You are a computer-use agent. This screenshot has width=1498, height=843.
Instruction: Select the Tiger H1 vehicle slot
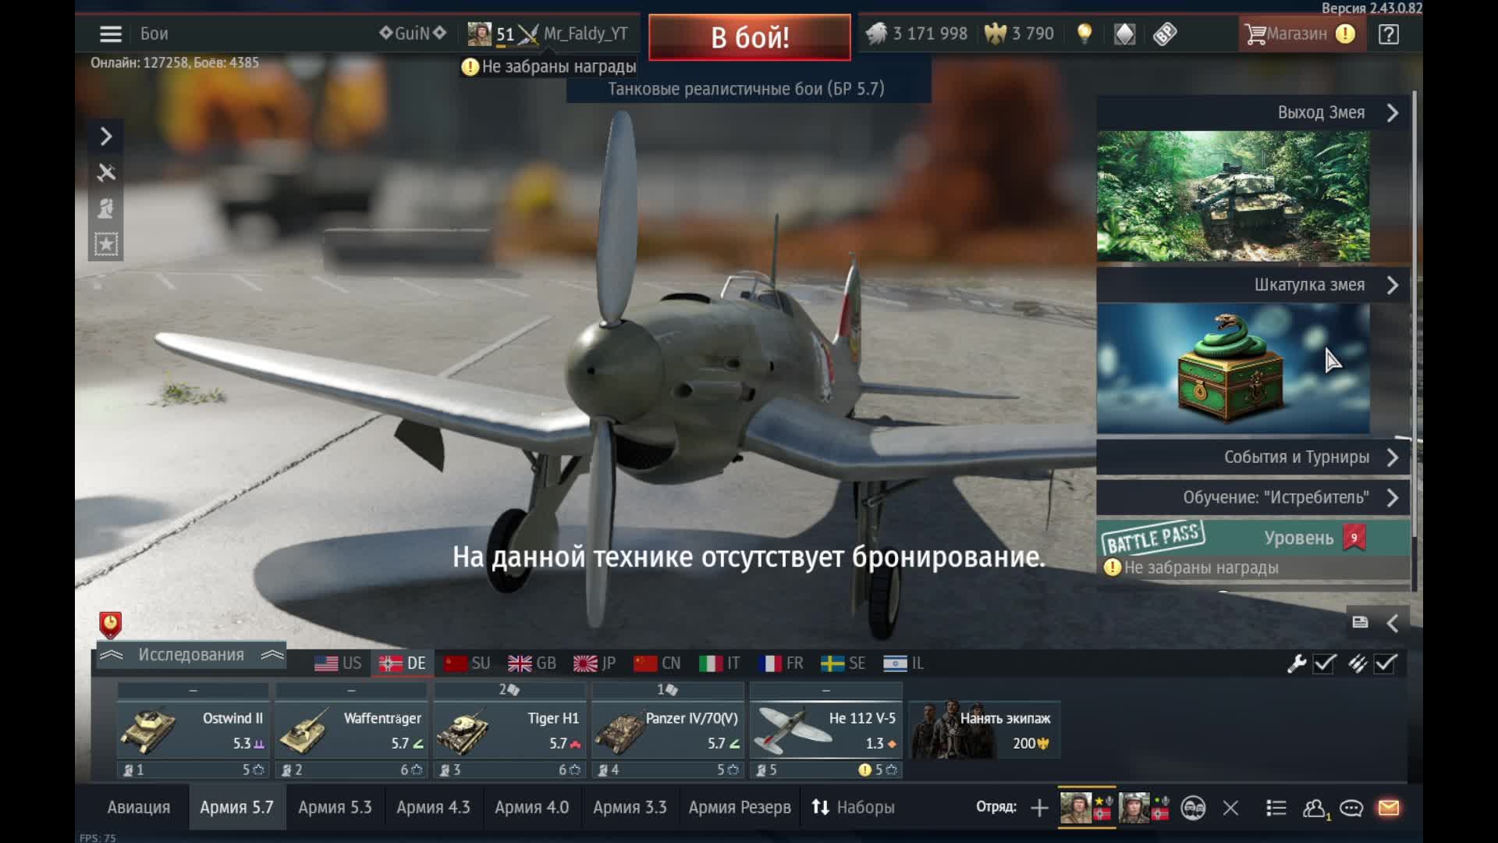[509, 731]
